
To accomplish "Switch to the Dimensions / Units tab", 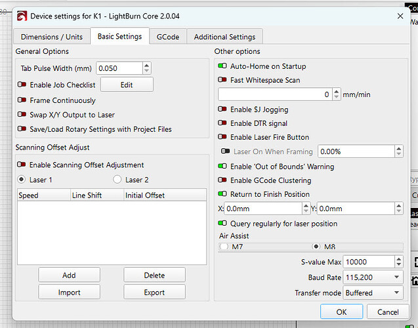I will [x=52, y=37].
